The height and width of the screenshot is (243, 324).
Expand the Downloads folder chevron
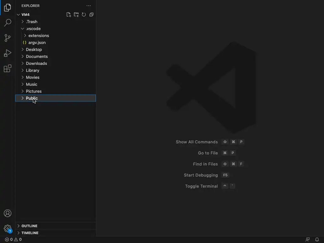point(22,63)
